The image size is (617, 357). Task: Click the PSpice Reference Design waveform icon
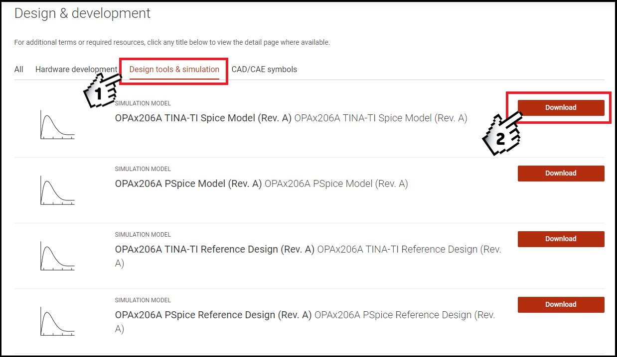tap(57, 322)
